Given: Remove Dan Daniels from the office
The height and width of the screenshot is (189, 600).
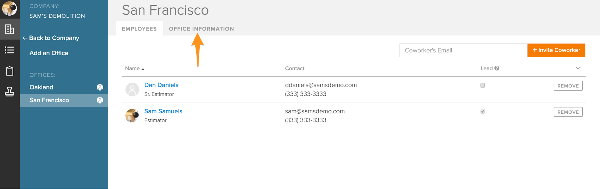Looking at the screenshot, I should pos(568,86).
